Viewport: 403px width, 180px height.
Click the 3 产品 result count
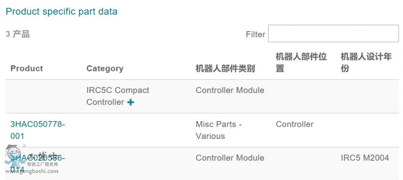18,34
